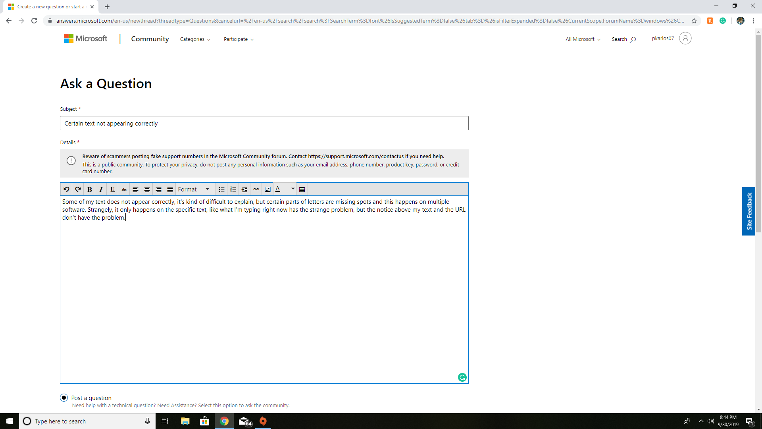Apply strikethrough formatting
762x429 pixels.
point(124,189)
